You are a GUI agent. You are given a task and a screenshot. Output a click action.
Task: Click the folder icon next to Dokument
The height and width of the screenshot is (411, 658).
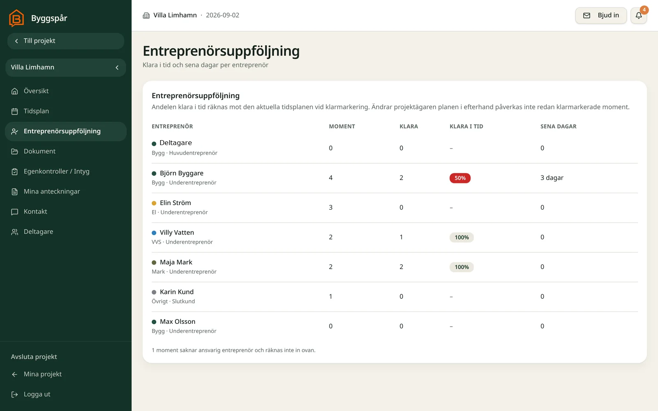pyautogui.click(x=15, y=152)
